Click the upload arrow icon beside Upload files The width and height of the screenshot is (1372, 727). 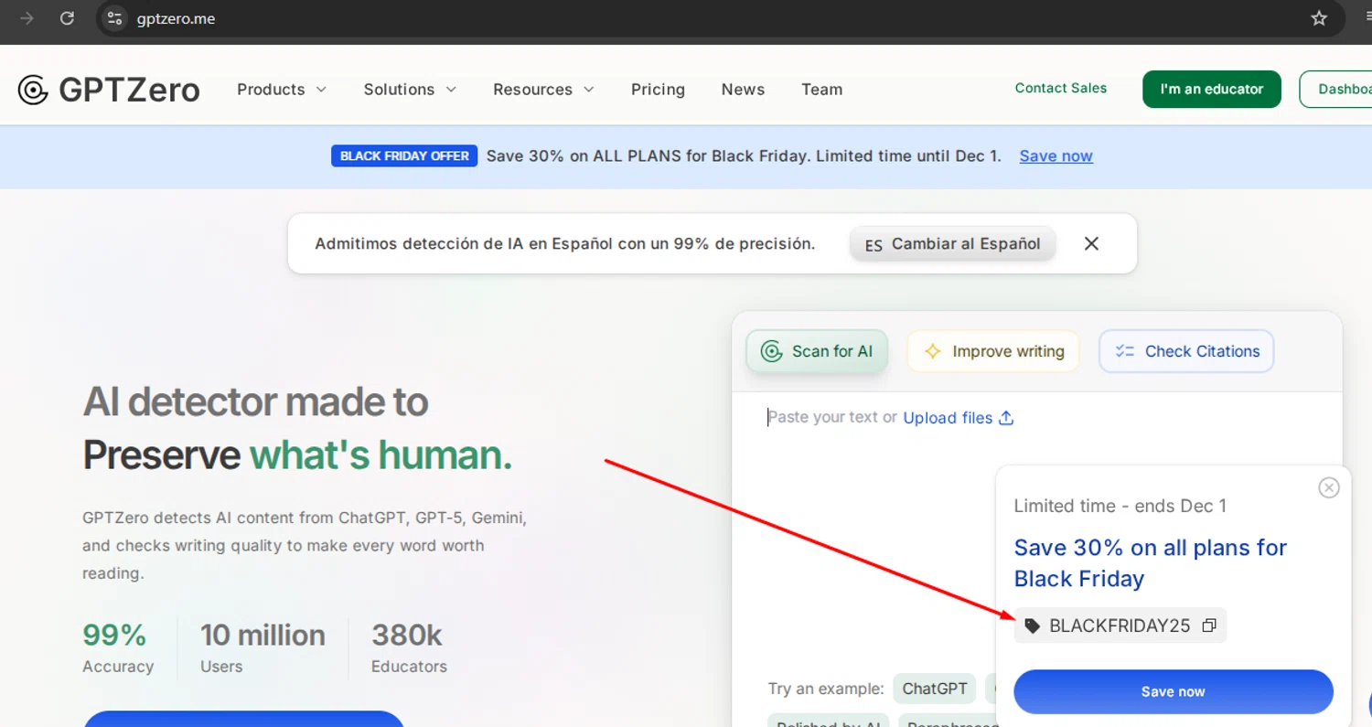coord(1006,418)
